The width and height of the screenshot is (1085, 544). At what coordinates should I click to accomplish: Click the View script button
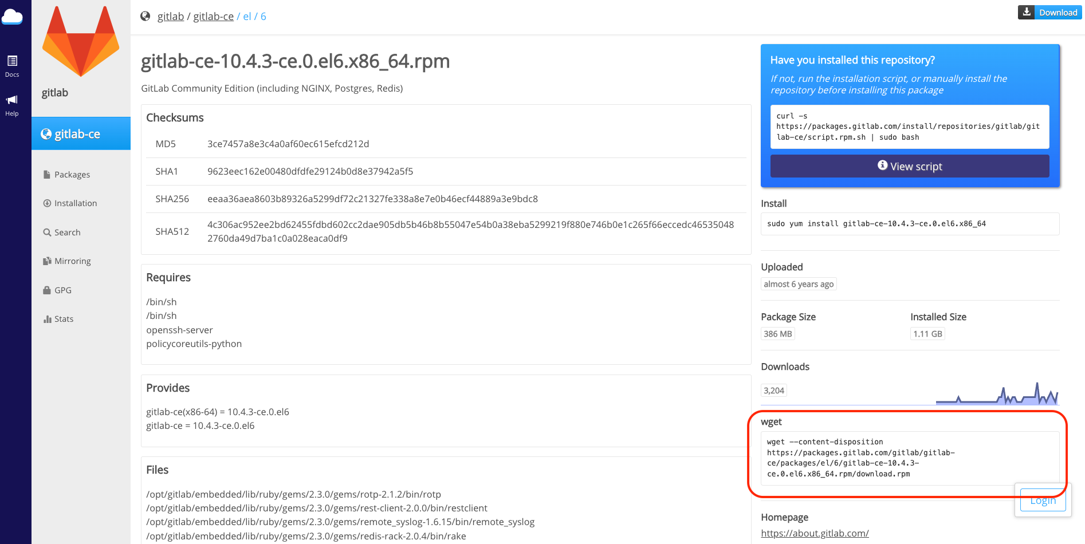click(x=910, y=166)
